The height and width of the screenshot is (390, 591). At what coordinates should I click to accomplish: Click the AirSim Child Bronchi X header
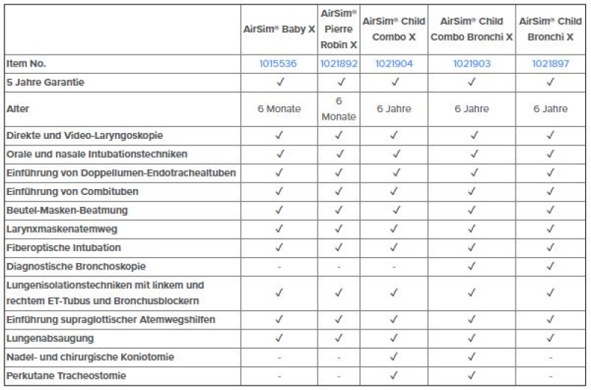click(550, 30)
